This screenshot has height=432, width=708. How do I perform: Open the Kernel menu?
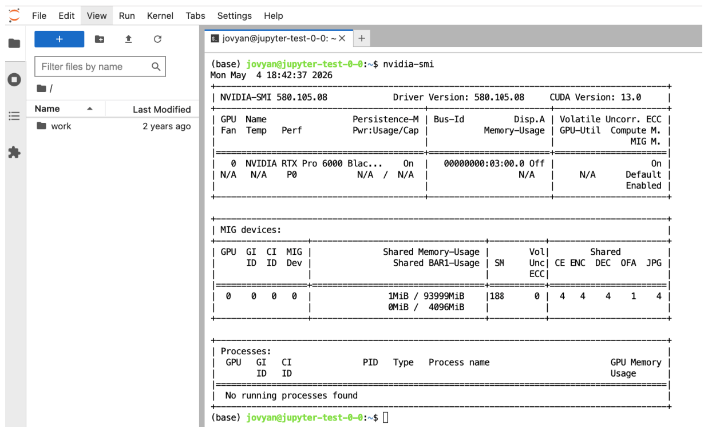[160, 15]
